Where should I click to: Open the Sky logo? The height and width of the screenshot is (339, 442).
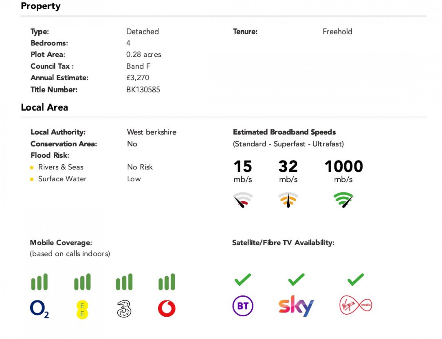[x=296, y=306]
